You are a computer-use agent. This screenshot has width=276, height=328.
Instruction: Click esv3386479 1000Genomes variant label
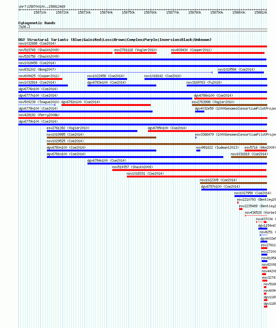tap(236, 134)
